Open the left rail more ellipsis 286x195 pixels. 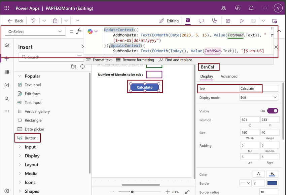(7, 111)
